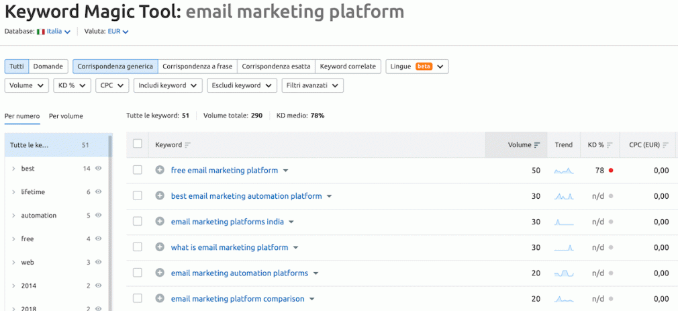The width and height of the screenshot is (678, 311).
Task: Open arrow menu beside 'email marketing platform comparison'
Action: coord(311,300)
